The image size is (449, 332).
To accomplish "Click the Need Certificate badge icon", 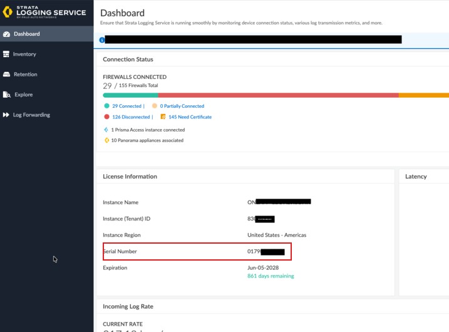I will (x=163, y=117).
